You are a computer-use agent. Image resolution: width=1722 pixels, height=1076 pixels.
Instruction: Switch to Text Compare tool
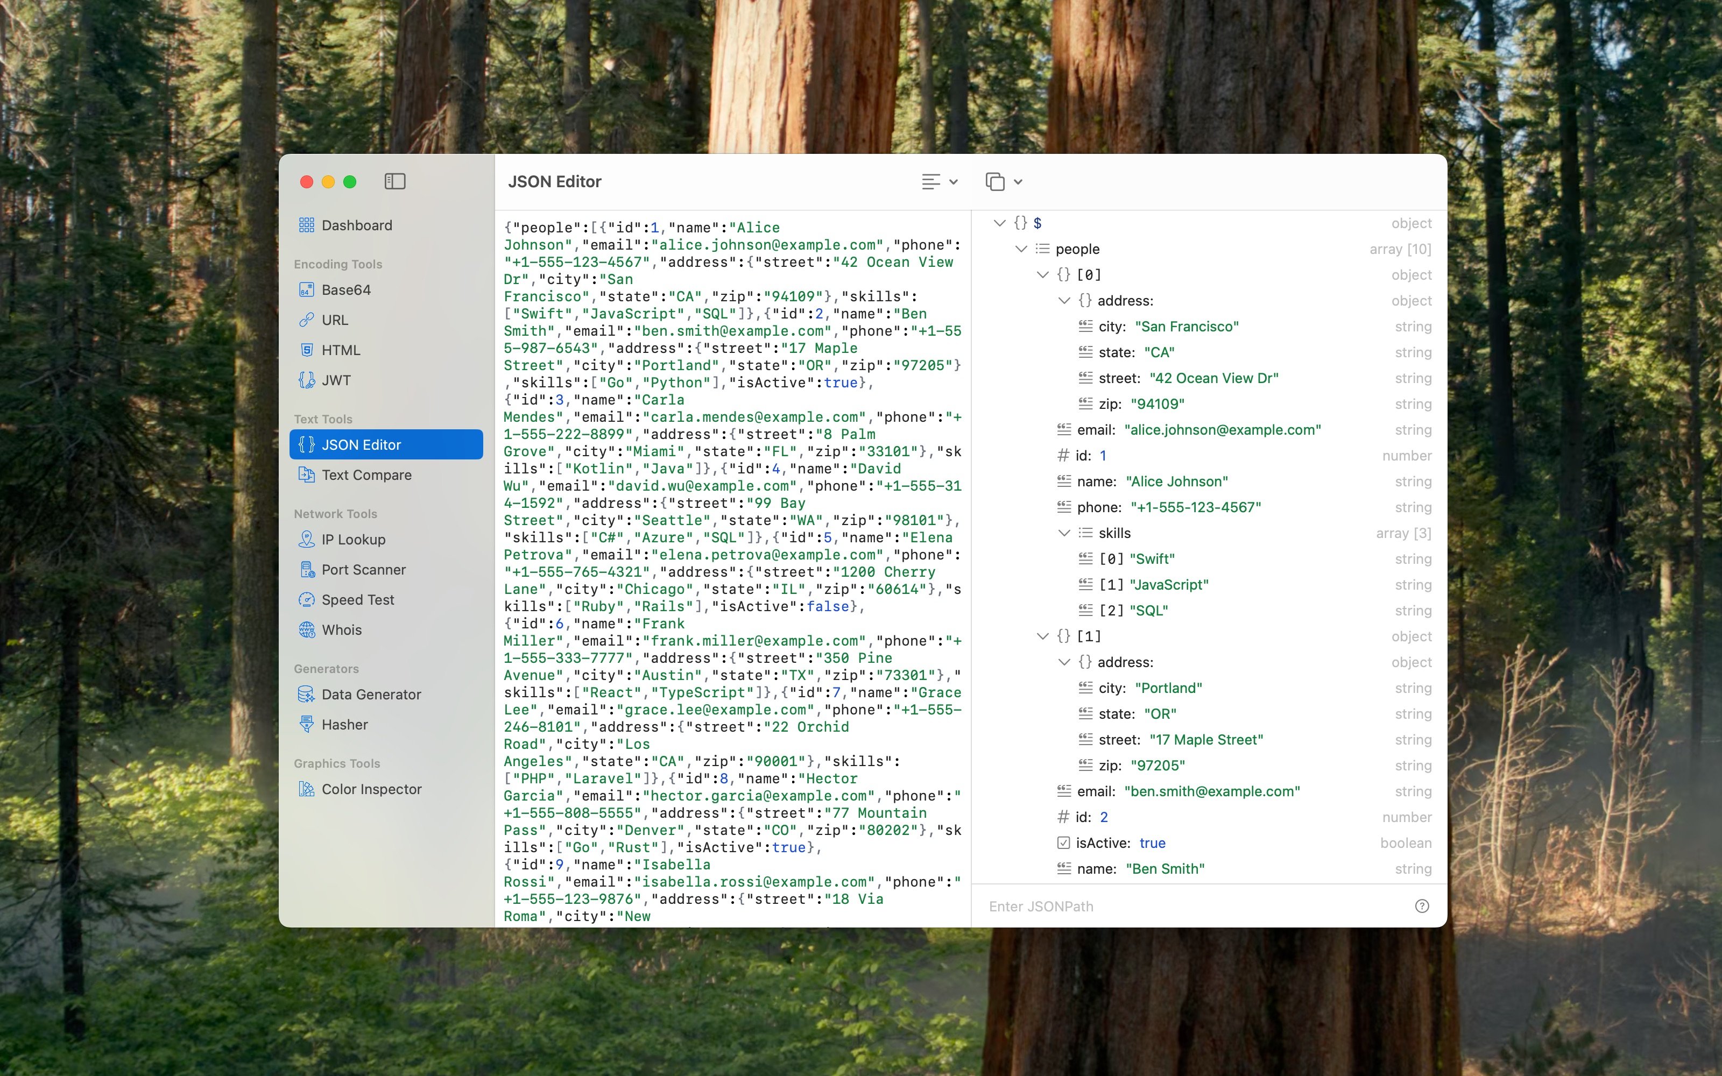[x=366, y=475]
